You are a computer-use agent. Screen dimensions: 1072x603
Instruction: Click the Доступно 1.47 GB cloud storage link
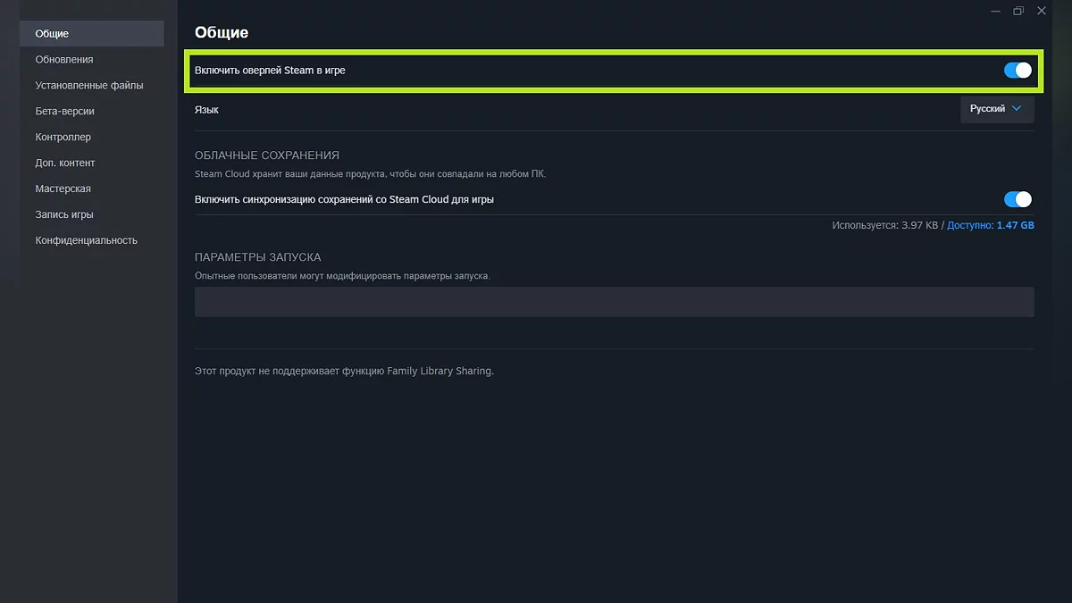pos(990,226)
